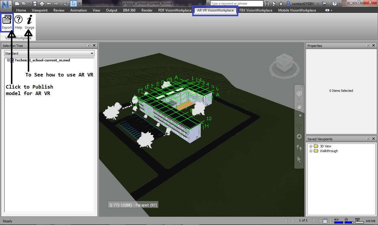Click the Steering Wheel navigation icon

pyautogui.click(x=299, y=93)
